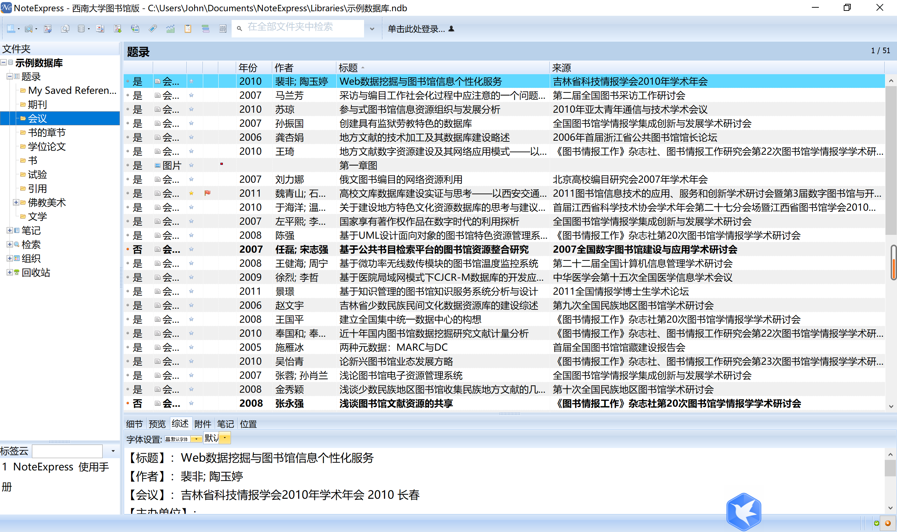
Task: Sort by the 年份 column header
Action: tap(254, 68)
